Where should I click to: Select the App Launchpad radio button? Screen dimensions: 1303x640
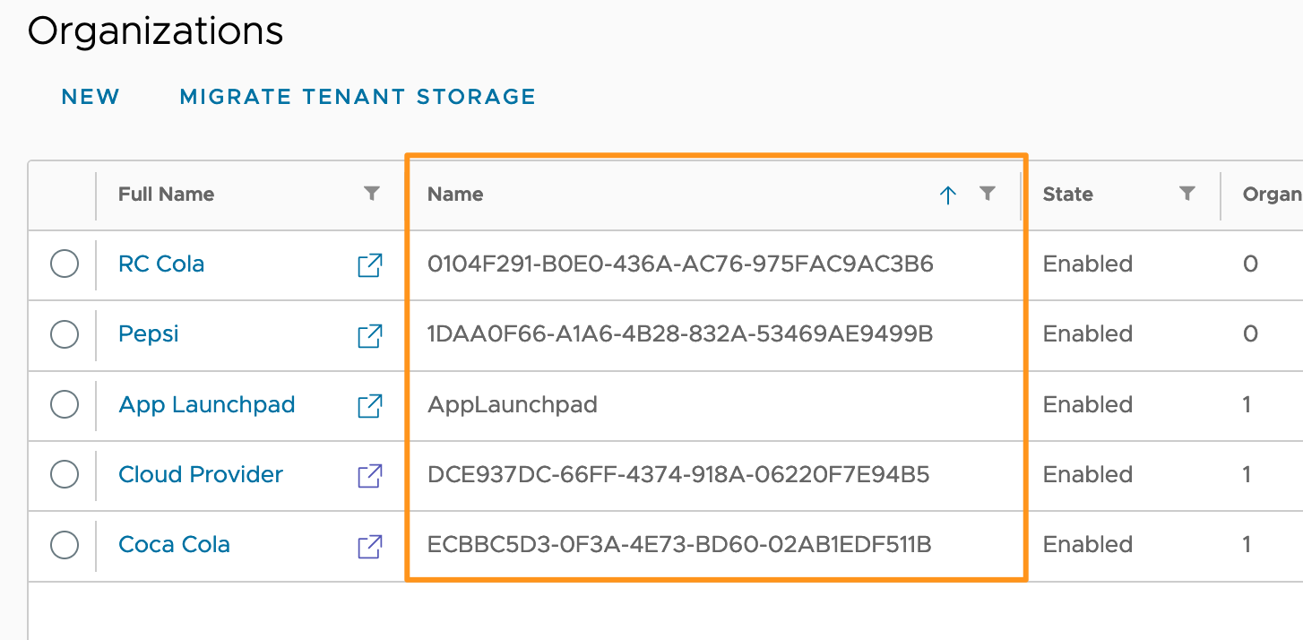[x=65, y=405]
